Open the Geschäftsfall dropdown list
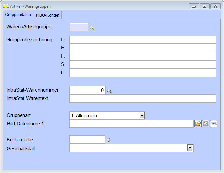The image size is (224, 173). click(x=190, y=148)
